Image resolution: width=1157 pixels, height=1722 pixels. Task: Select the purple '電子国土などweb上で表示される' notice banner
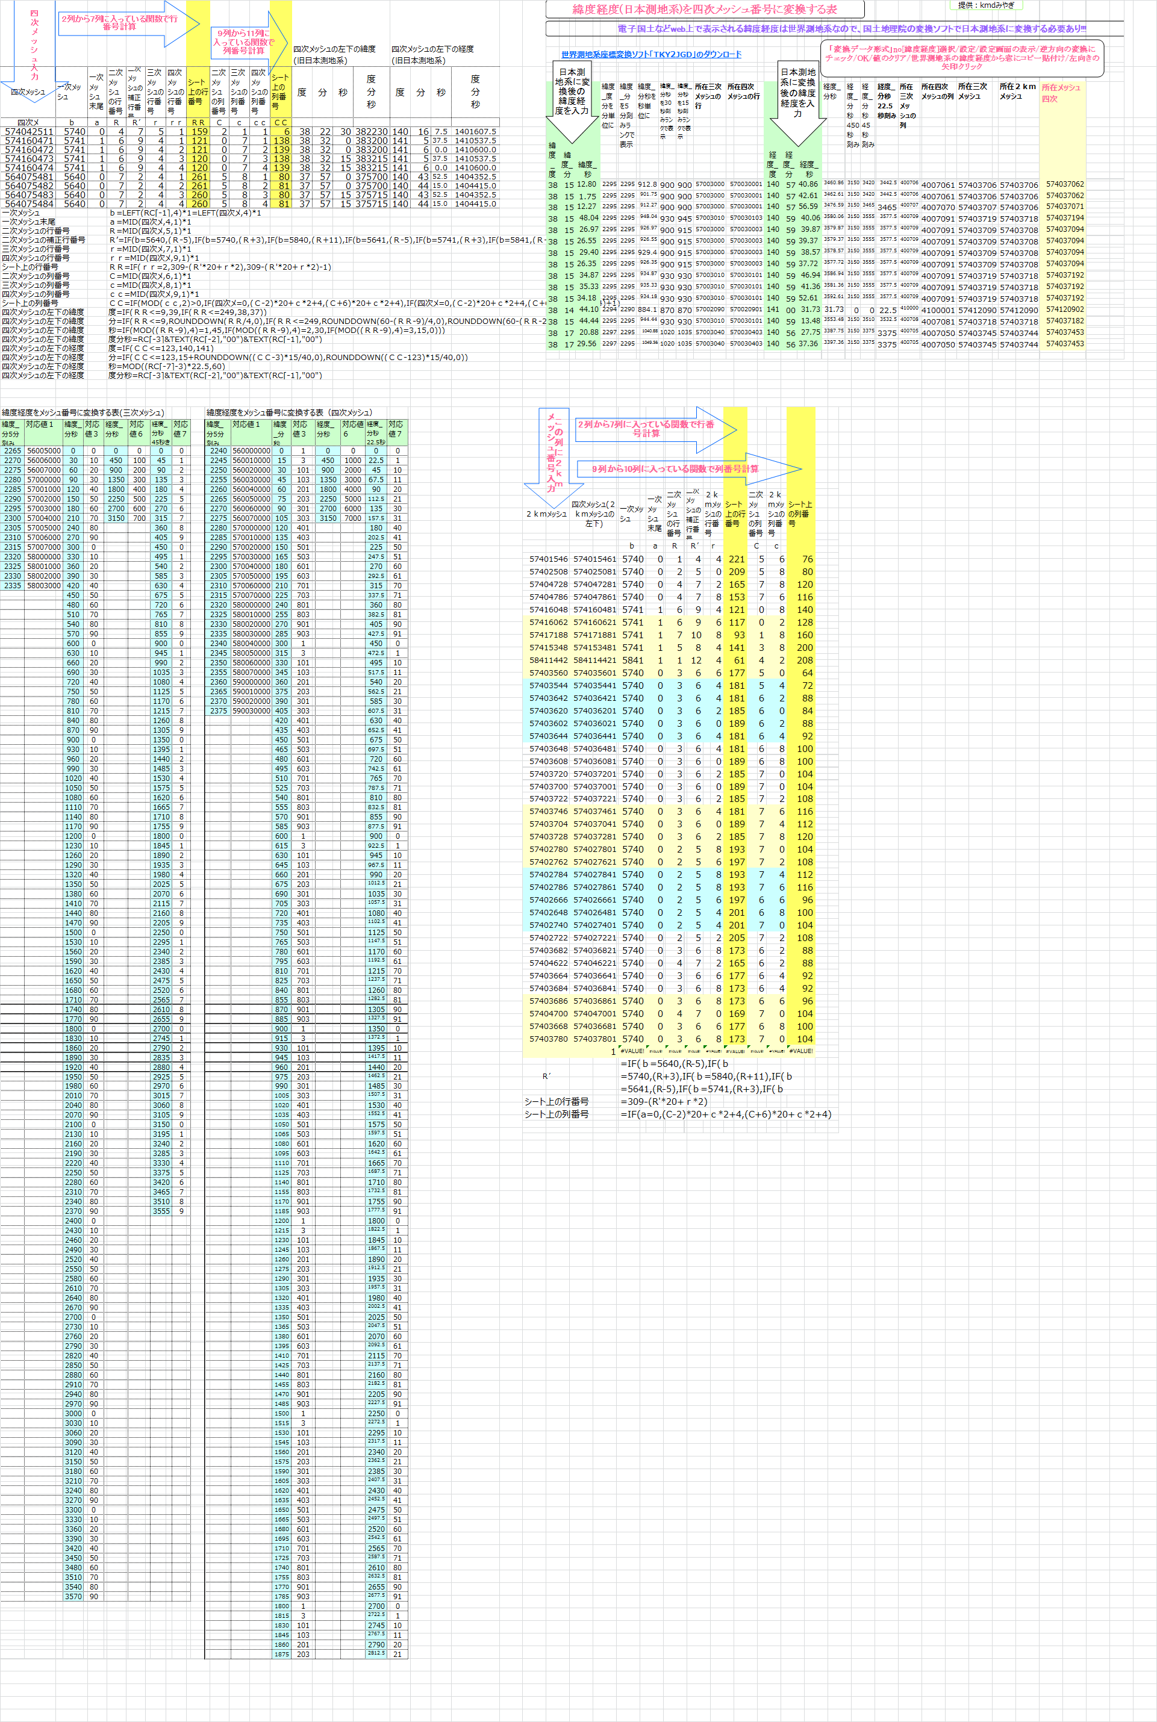tap(835, 29)
